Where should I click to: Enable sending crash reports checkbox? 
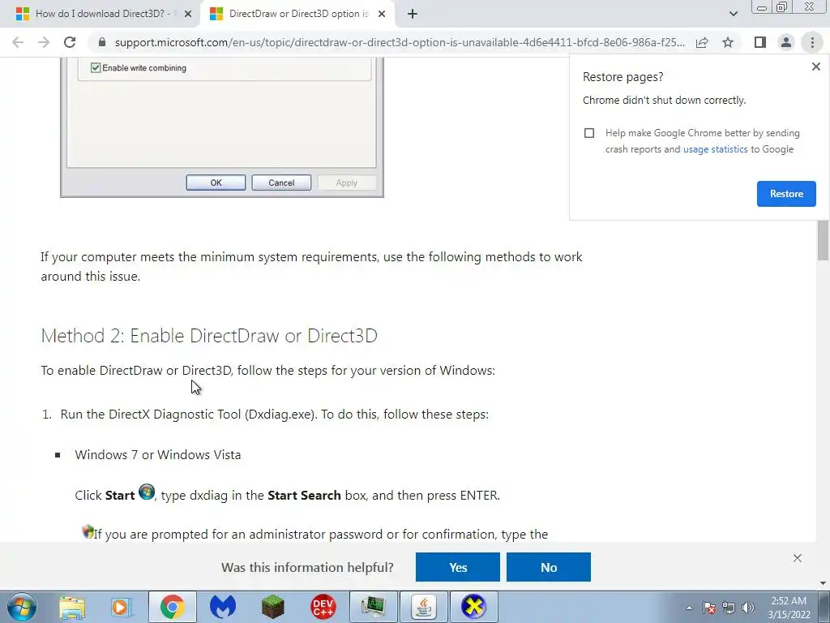click(x=589, y=133)
